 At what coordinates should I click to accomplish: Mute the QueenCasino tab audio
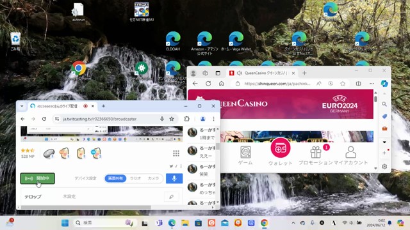tap(239, 73)
